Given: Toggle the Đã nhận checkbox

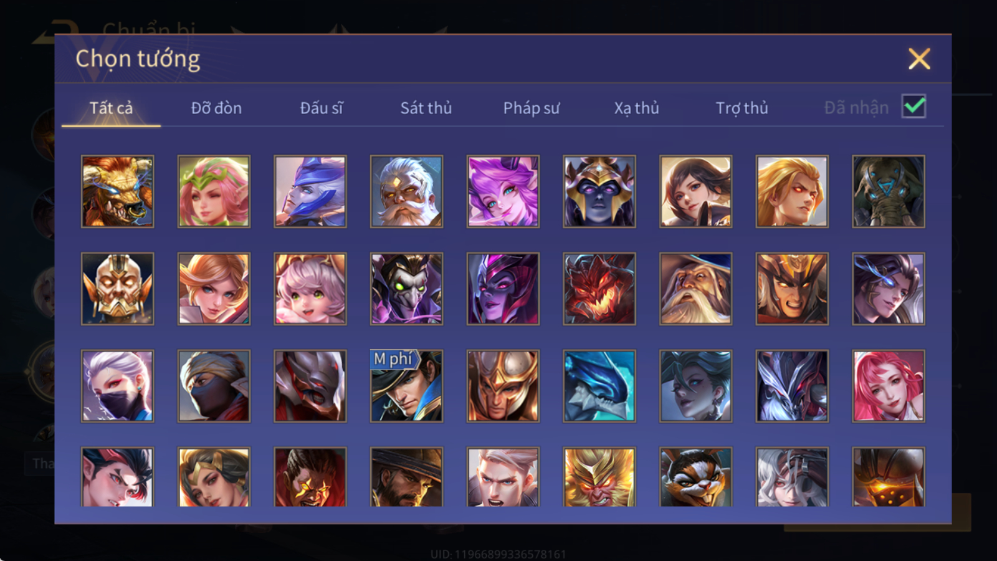Looking at the screenshot, I should pos(914,107).
